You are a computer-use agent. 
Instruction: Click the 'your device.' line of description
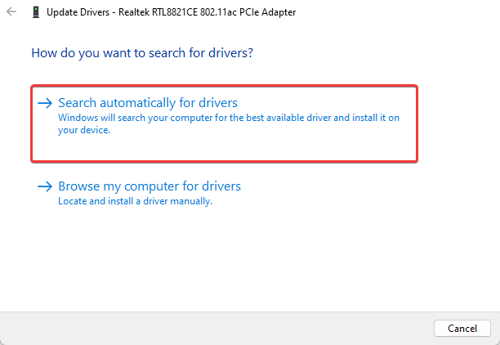coord(84,130)
